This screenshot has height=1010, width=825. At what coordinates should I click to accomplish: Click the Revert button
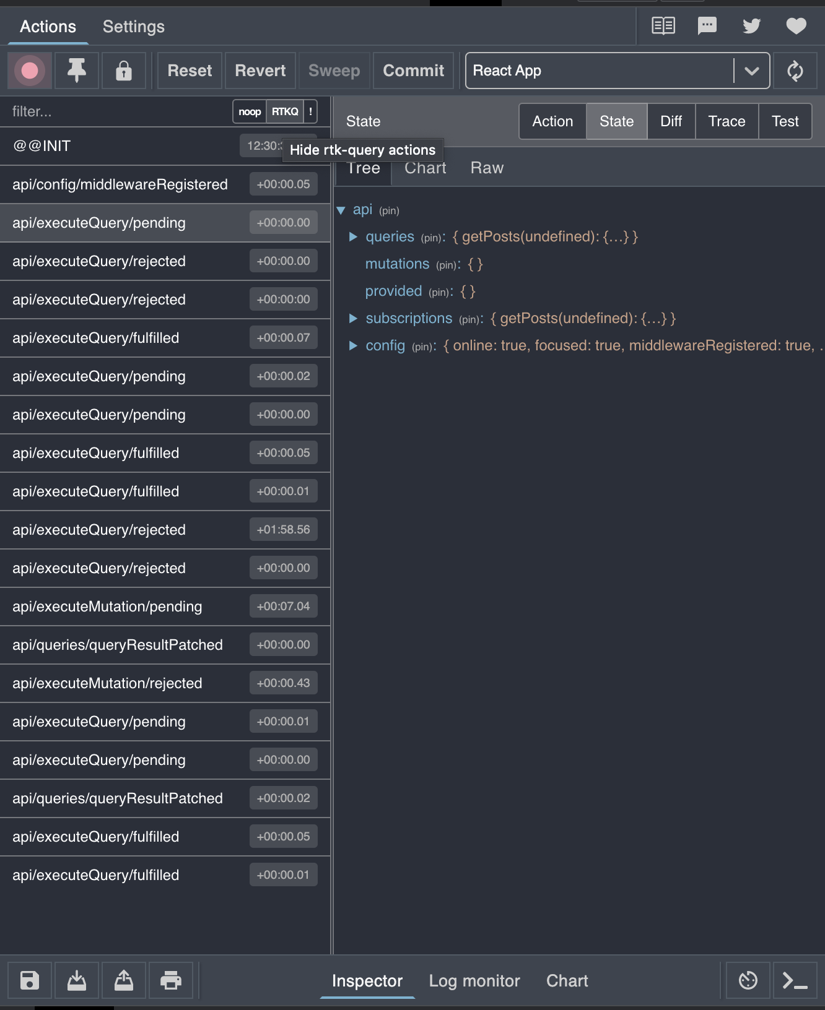260,71
